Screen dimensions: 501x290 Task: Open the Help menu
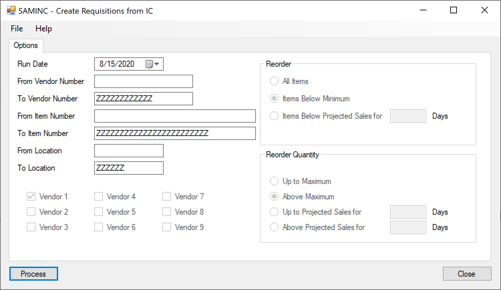pyautogui.click(x=44, y=29)
